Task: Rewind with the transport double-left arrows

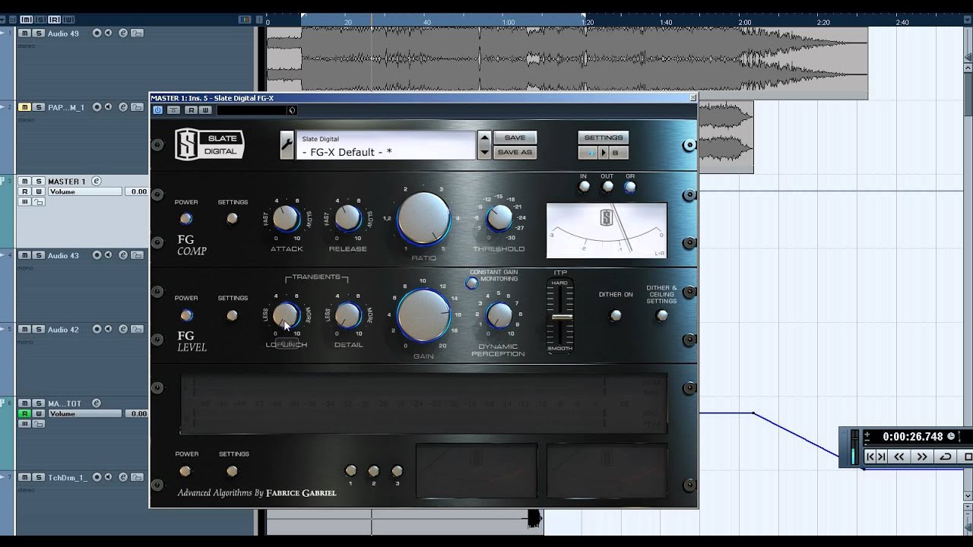Action: 899,457
